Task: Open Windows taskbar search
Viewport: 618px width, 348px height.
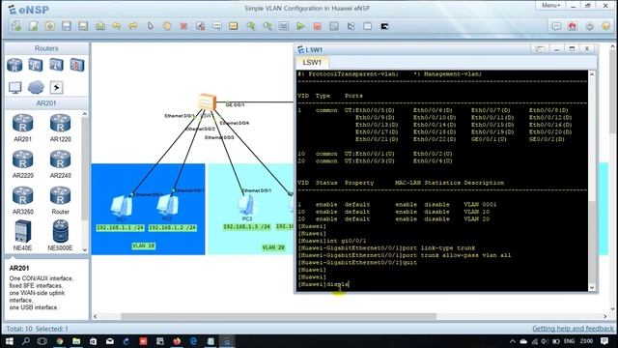Action: click(x=26, y=341)
